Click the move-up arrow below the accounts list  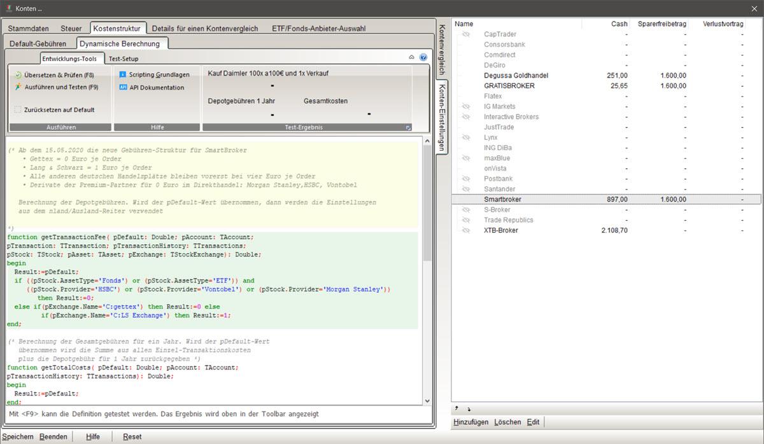[456, 409]
